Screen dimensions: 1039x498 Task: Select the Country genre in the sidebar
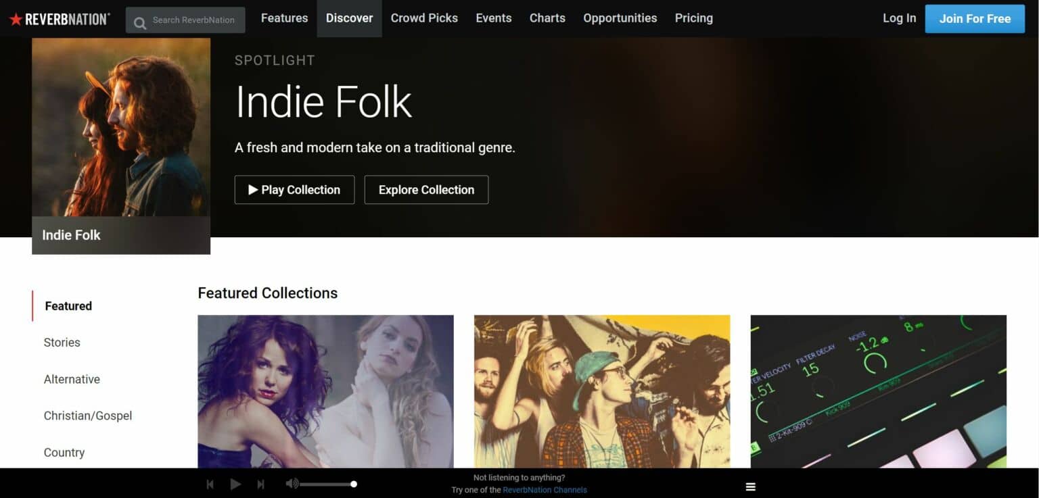(64, 452)
